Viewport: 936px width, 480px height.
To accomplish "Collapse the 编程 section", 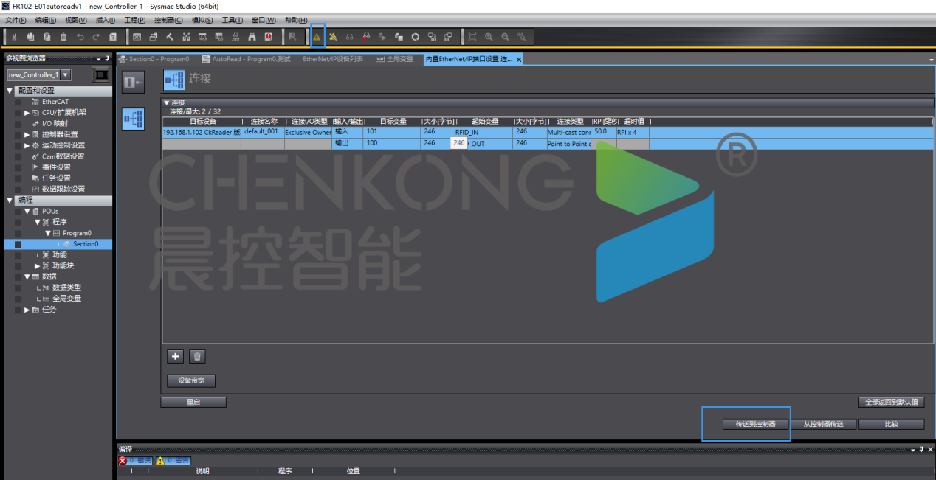I will [x=10, y=201].
